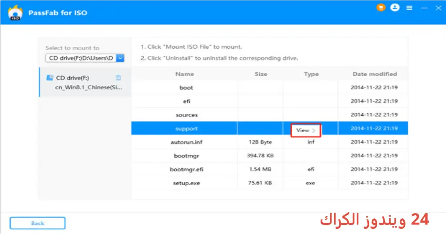Click the exe type cell

coord(310,183)
